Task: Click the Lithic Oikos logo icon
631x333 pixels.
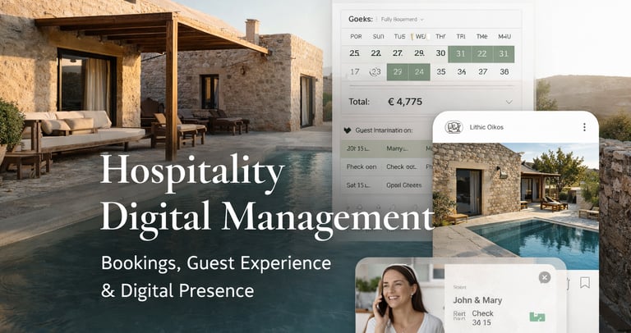Action: (454, 127)
